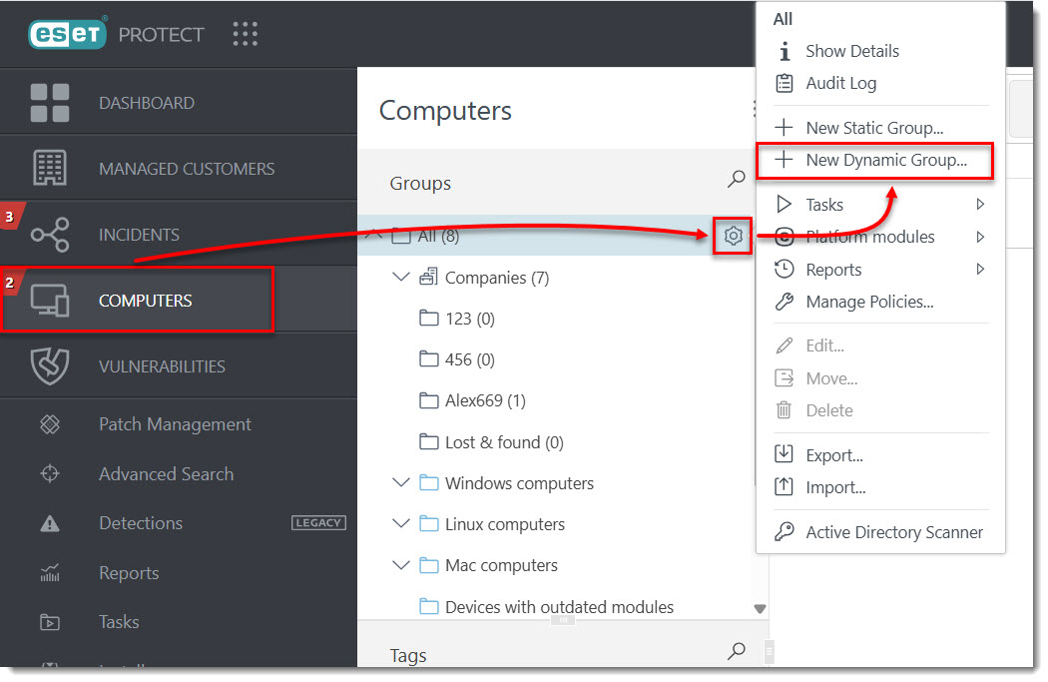
Task: Click the Advanced Search crosshair icon
Action: 50,474
